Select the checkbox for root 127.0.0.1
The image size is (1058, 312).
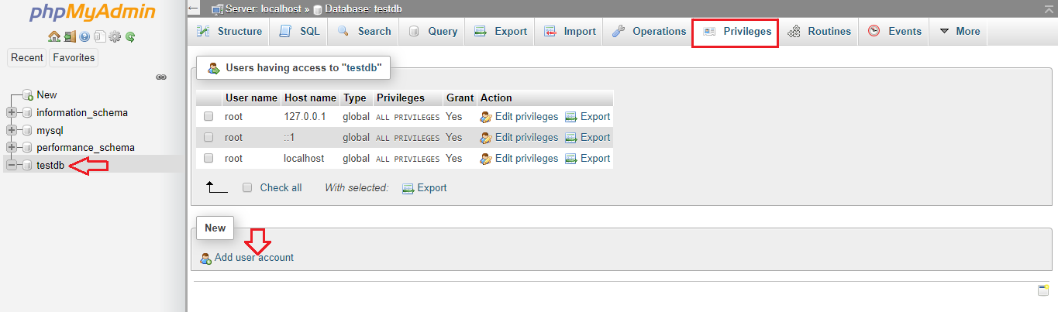208,117
